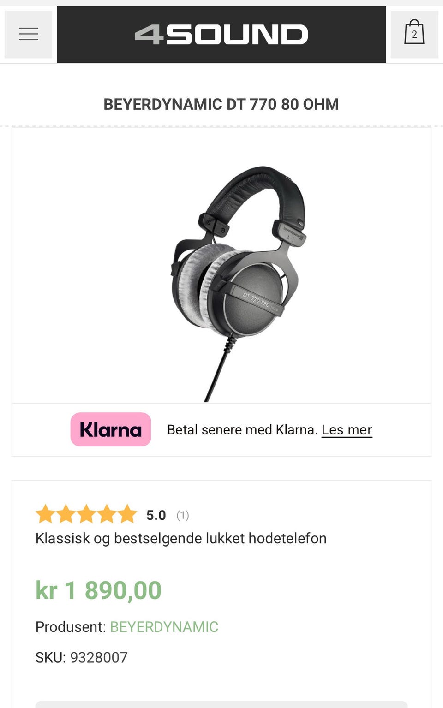Image resolution: width=443 pixels, height=708 pixels.
Task: Click the Betal senere med Klarna text
Action: point(242,430)
